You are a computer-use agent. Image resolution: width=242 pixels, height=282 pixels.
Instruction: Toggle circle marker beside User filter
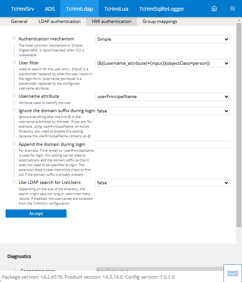[x=14, y=62]
